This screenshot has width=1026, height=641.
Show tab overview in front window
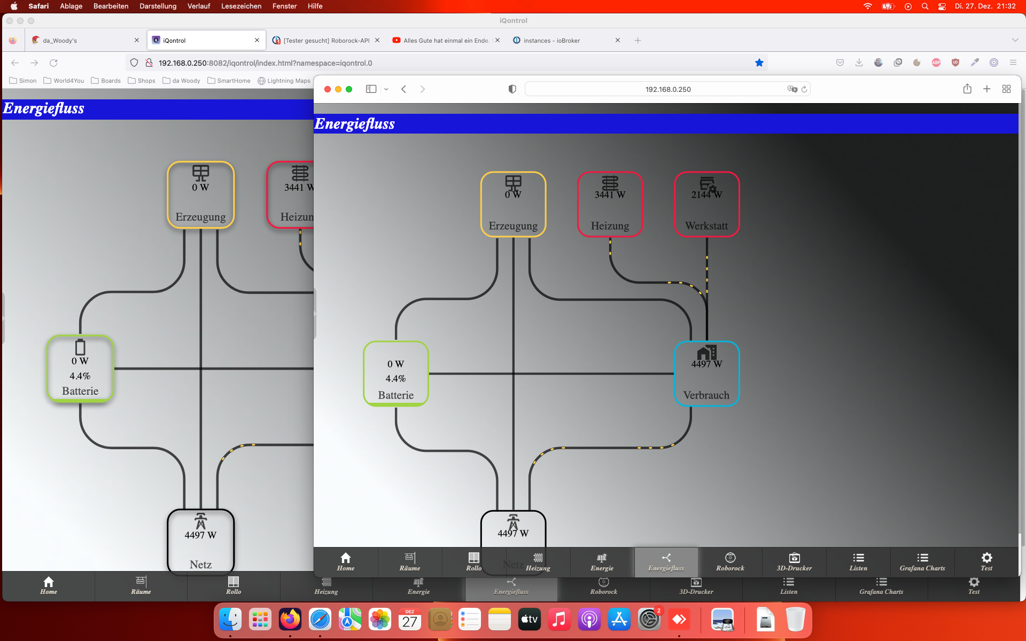click(x=1007, y=89)
